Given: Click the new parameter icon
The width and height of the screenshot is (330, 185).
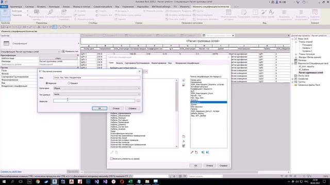Looking at the screenshot, I should pos(184,137).
